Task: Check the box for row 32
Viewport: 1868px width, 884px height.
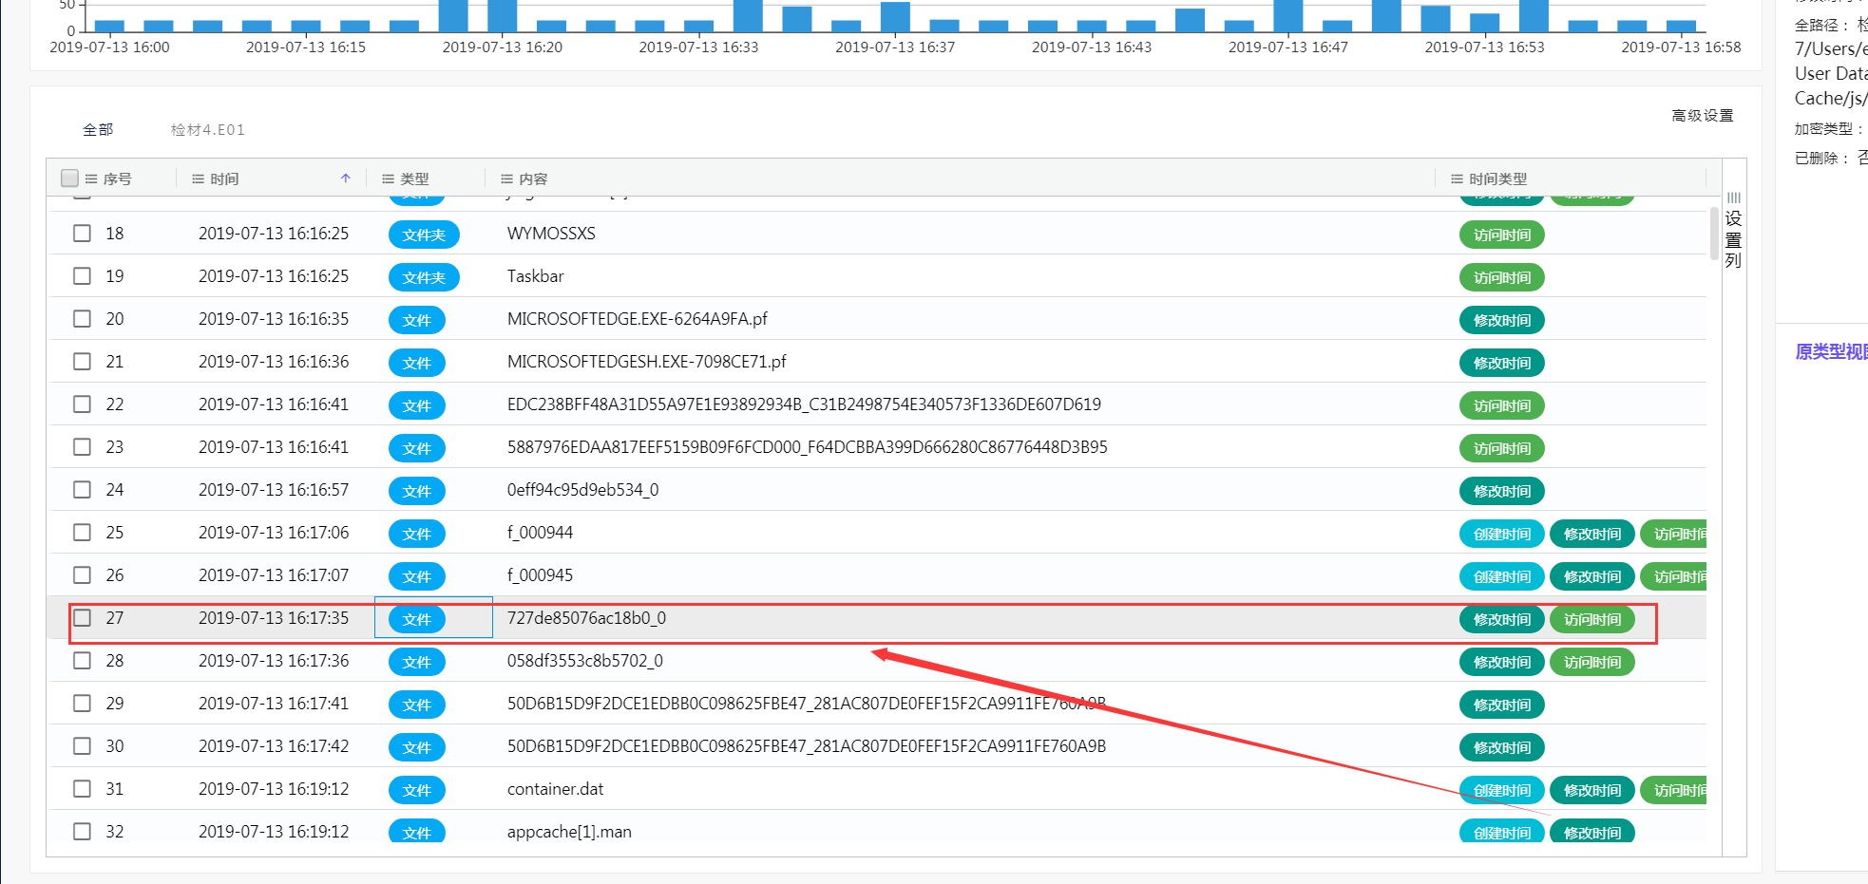Action: pyautogui.click(x=83, y=831)
